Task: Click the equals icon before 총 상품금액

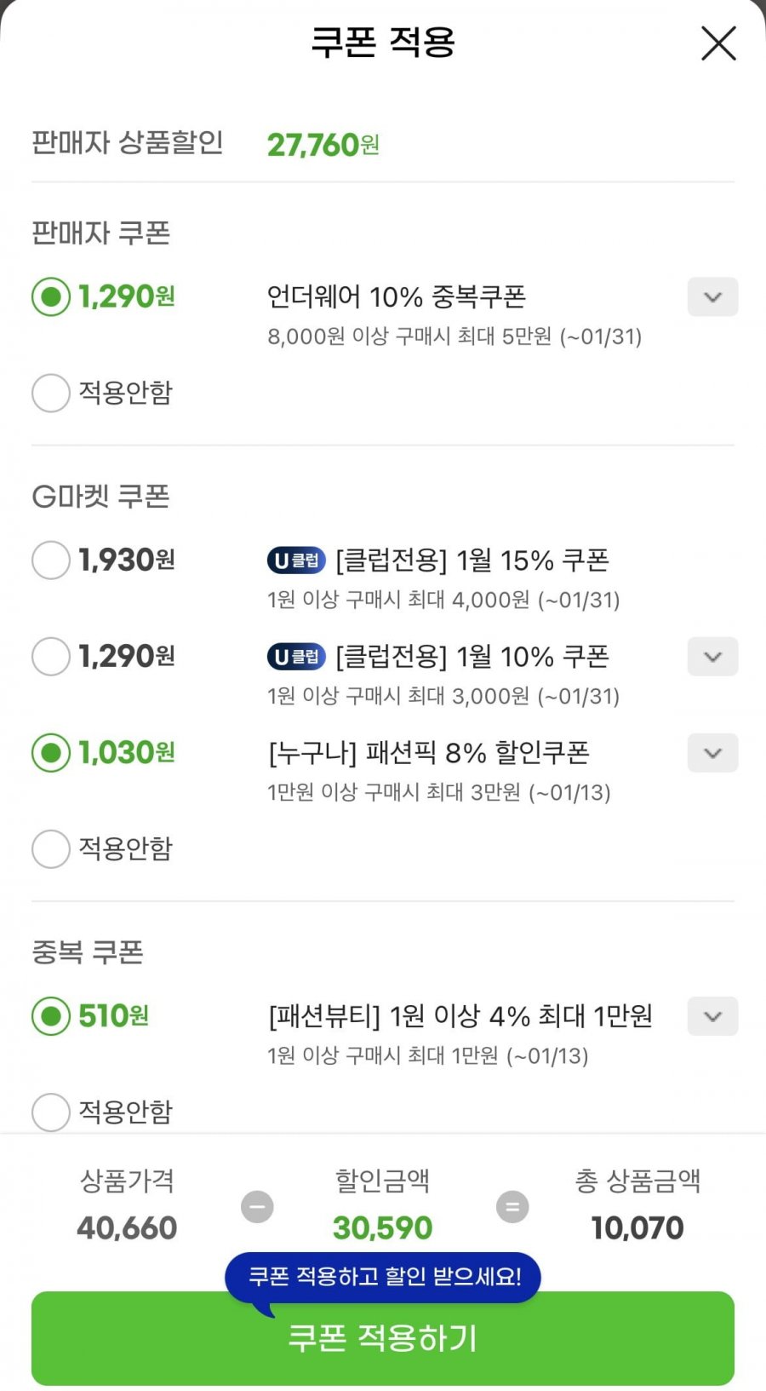Action: tap(512, 1207)
